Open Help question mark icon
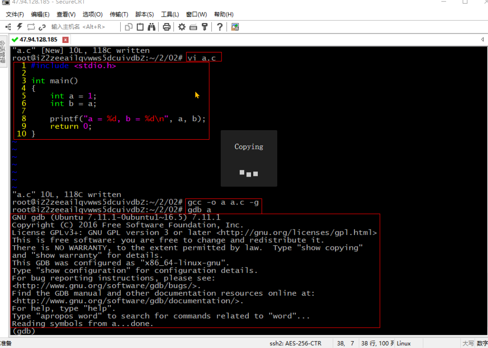 coord(220,27)
